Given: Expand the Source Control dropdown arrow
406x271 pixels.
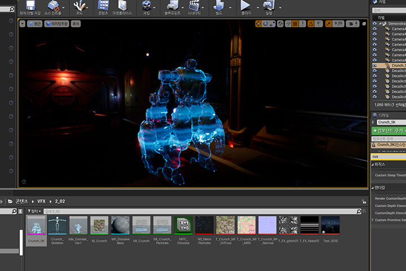Looking at the screenshot, I should (64, 7).
